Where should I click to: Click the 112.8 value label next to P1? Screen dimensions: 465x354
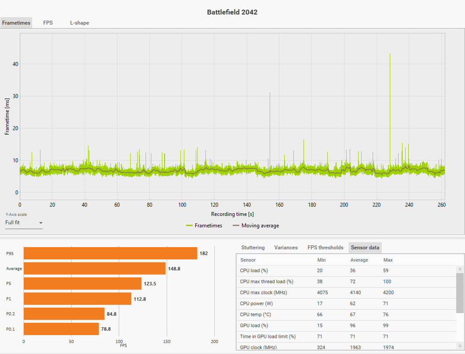tap(140, 299)
